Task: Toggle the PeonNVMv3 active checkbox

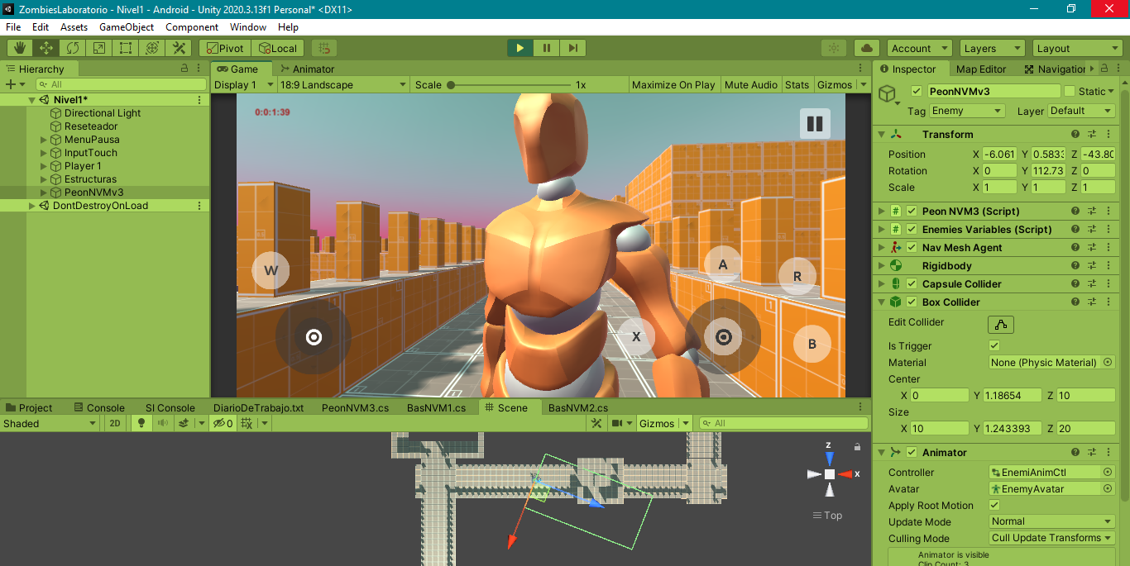Action: [x=916, y=92]
